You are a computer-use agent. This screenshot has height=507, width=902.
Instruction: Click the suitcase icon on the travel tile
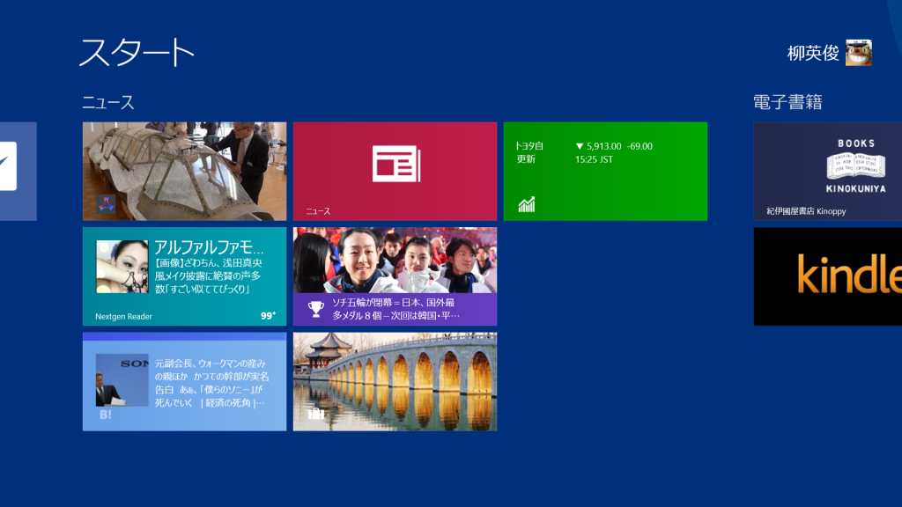316,414
